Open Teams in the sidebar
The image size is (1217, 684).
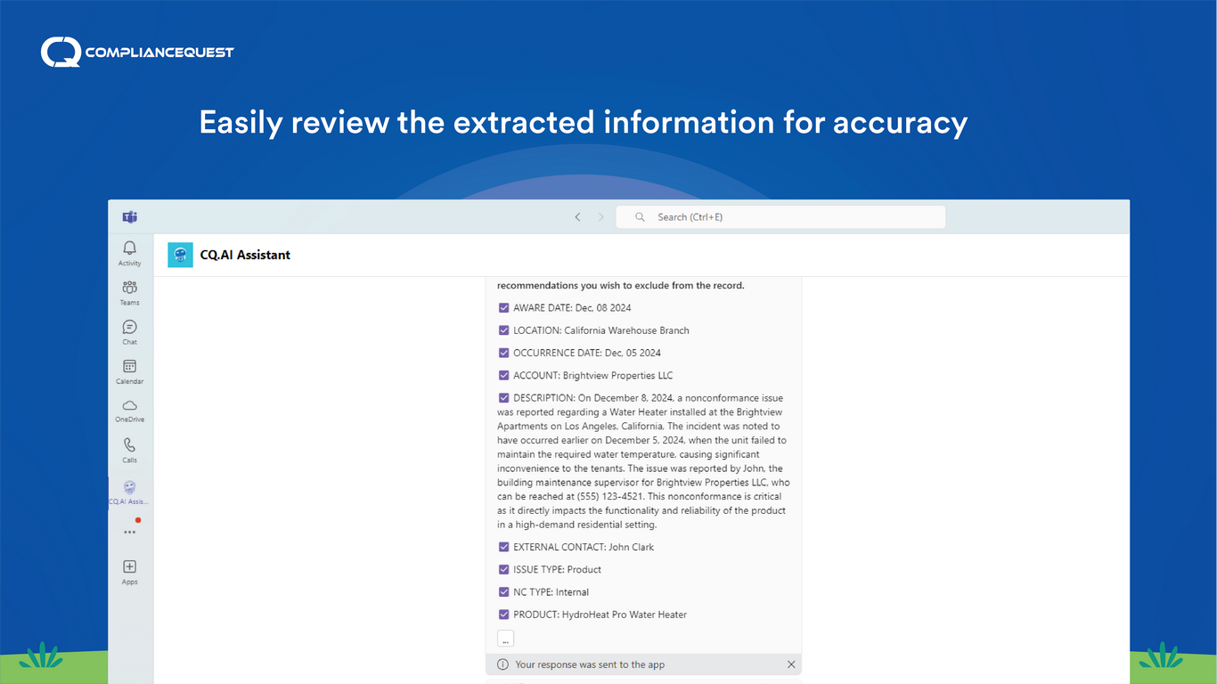click(130, 292)
